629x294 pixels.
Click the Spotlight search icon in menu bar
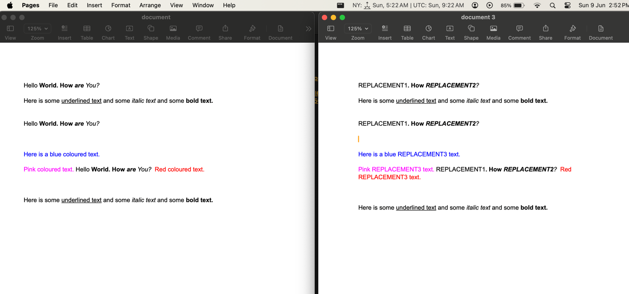coord(552,5)
